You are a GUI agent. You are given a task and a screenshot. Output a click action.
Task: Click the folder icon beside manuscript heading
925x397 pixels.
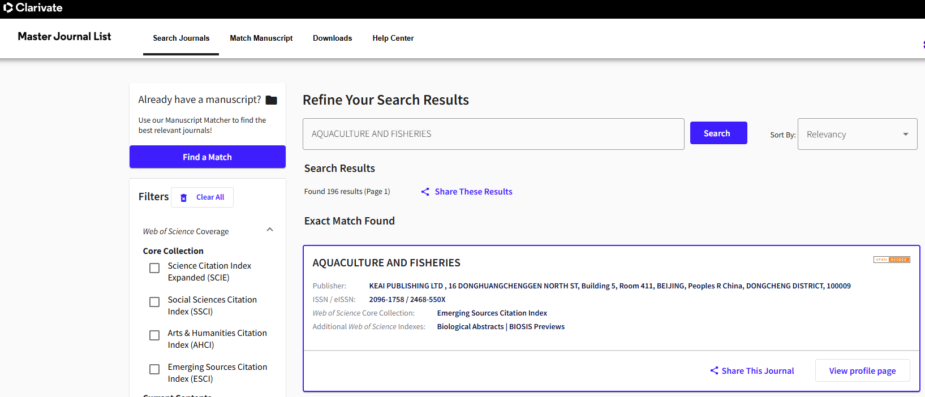coord(272,100)
